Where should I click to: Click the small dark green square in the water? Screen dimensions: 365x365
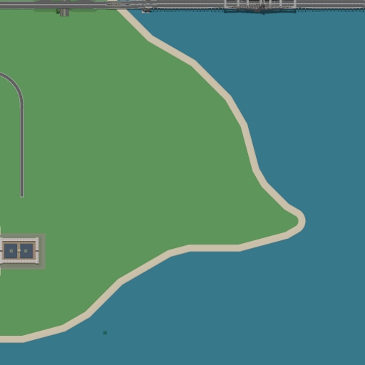[x=105, y=332]
